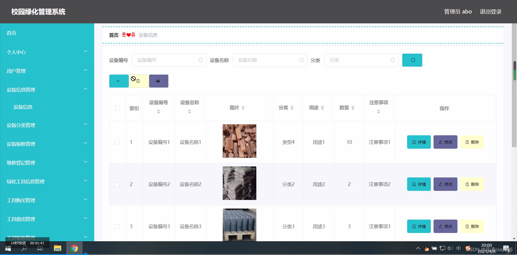
Task: Click the trash icon for batch delete
Action: click(x=138, y=81)
